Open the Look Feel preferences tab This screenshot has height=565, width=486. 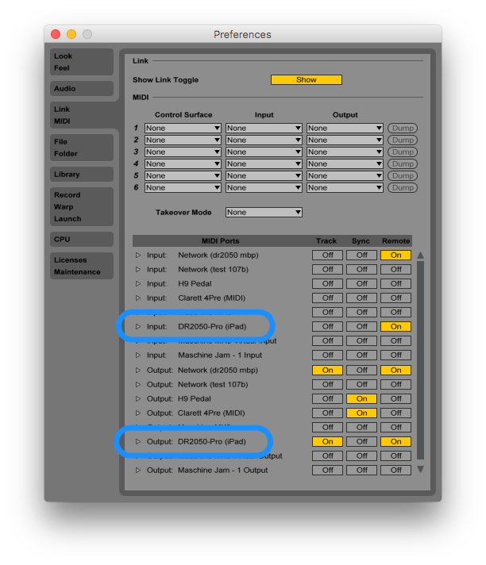click(x=82, y=62)
